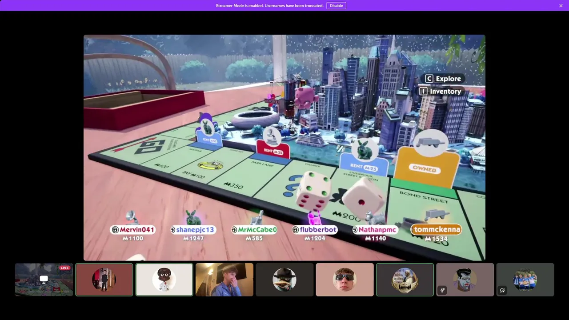Select the Explore label in the game

pyautogui.click(x=449, y=79)
